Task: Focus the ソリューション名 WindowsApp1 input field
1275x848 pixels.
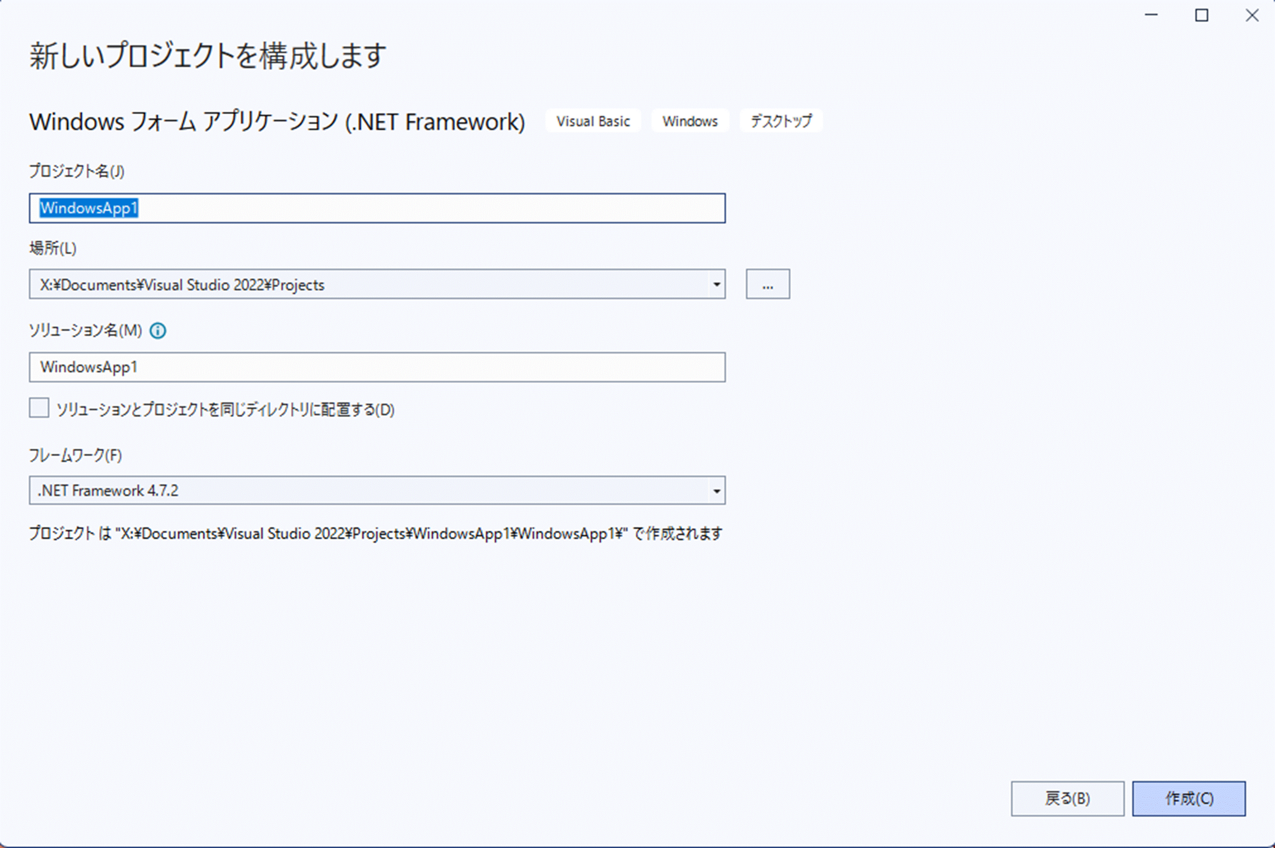Action: 377,367
